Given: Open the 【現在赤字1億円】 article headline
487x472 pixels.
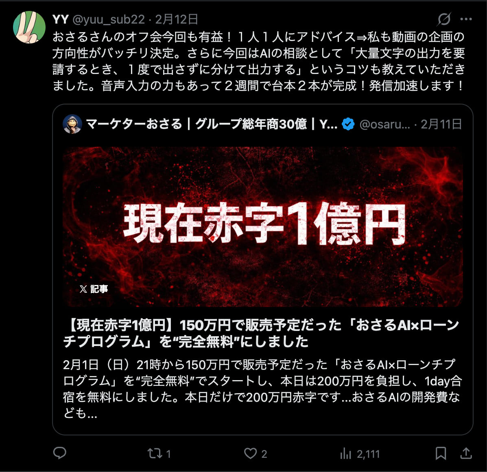Looking at the screenshot, I should 261,333.
